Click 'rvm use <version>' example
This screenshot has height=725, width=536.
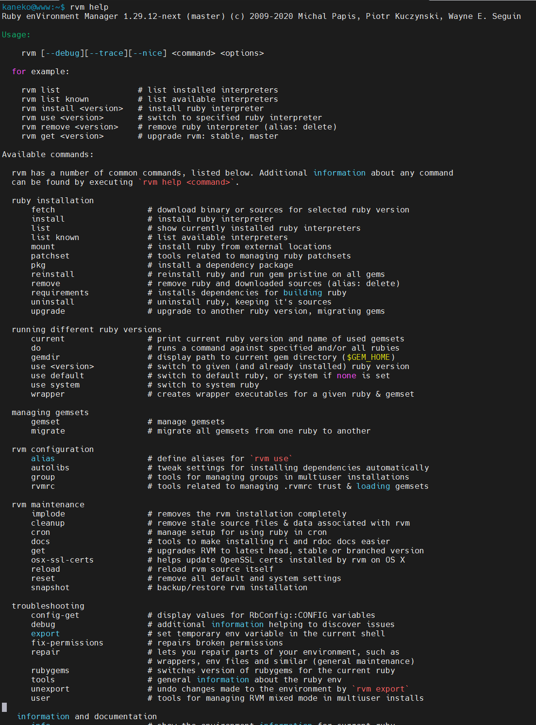coord(63,118)
